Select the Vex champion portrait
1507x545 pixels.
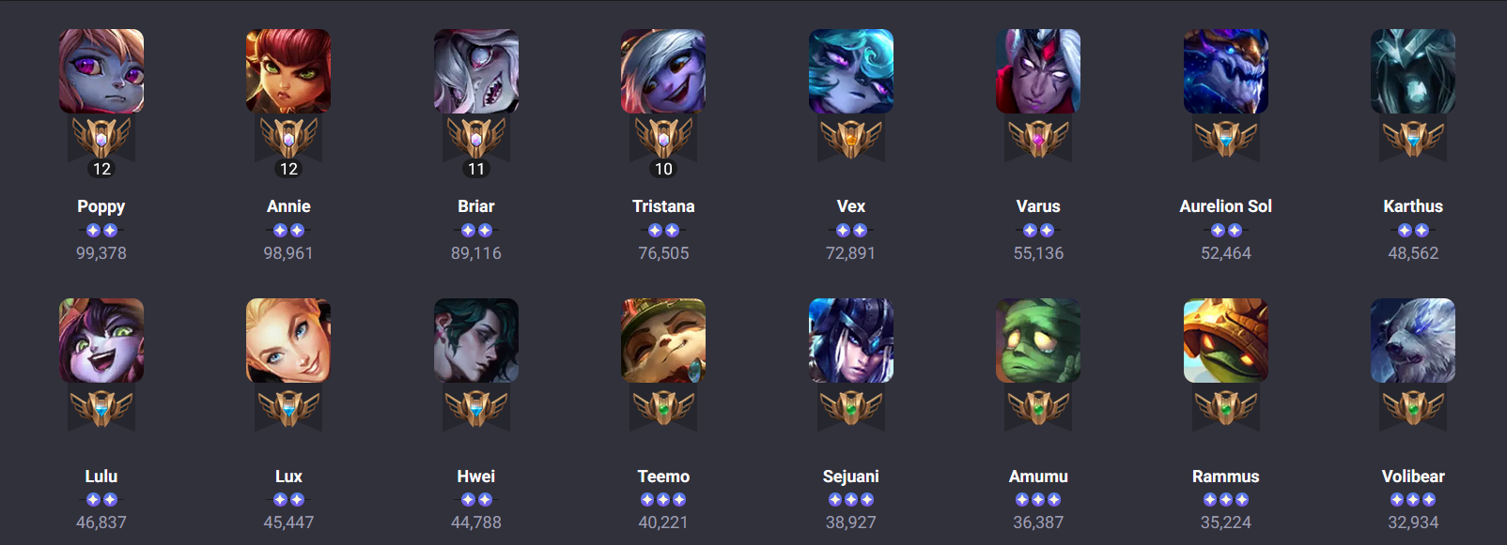point(851,71)
